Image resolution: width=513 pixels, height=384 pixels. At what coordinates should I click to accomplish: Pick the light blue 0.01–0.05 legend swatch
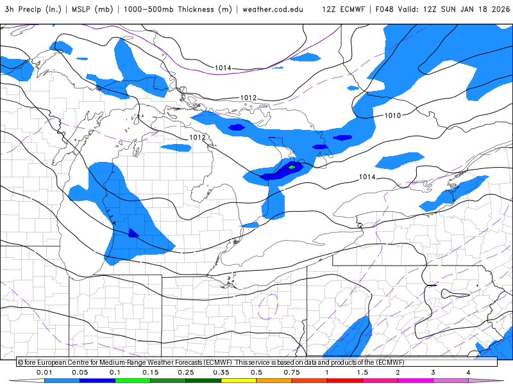coord(62,381)
